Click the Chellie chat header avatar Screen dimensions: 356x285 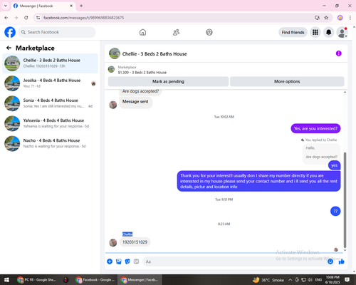115,53
